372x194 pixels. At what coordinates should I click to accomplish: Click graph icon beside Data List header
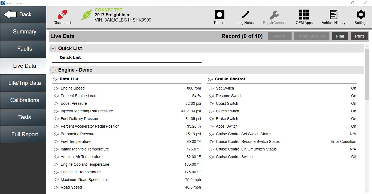[x=55, y=79]
